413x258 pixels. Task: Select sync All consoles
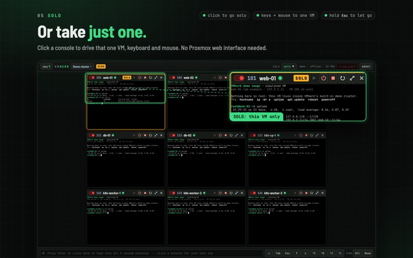[357, 253]
